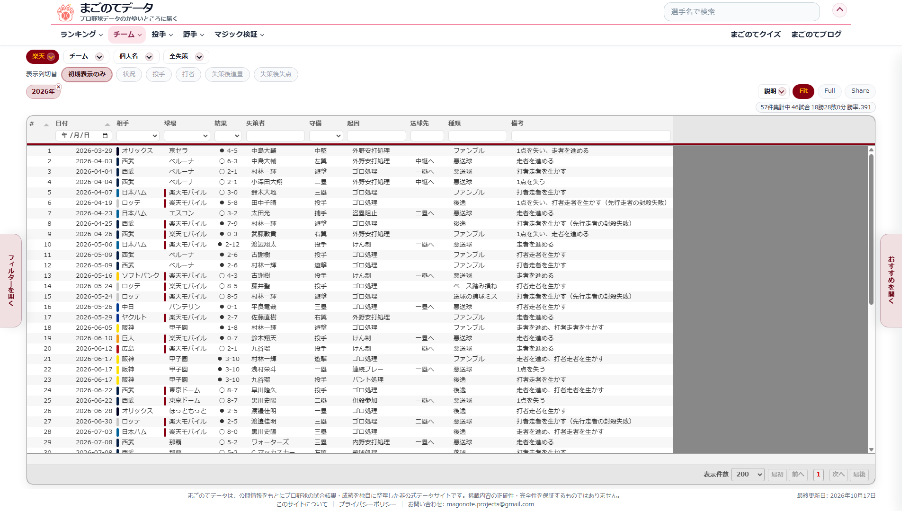Go to まごのてブログ

pyautogui.click(x=816, y=35)
